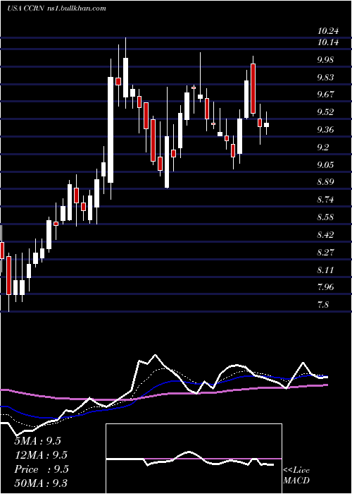This screenshot has height=494, width=352.
Task: Click the 10.14 price label
Action: point(328,42)
